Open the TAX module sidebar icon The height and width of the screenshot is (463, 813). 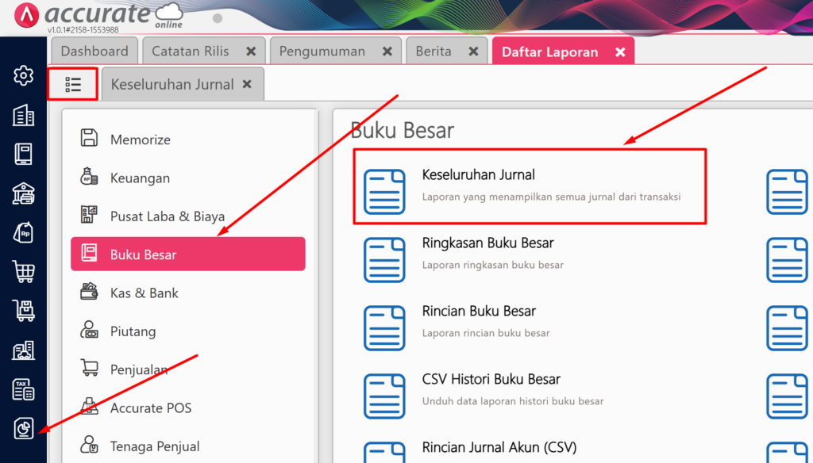point(23,389)
